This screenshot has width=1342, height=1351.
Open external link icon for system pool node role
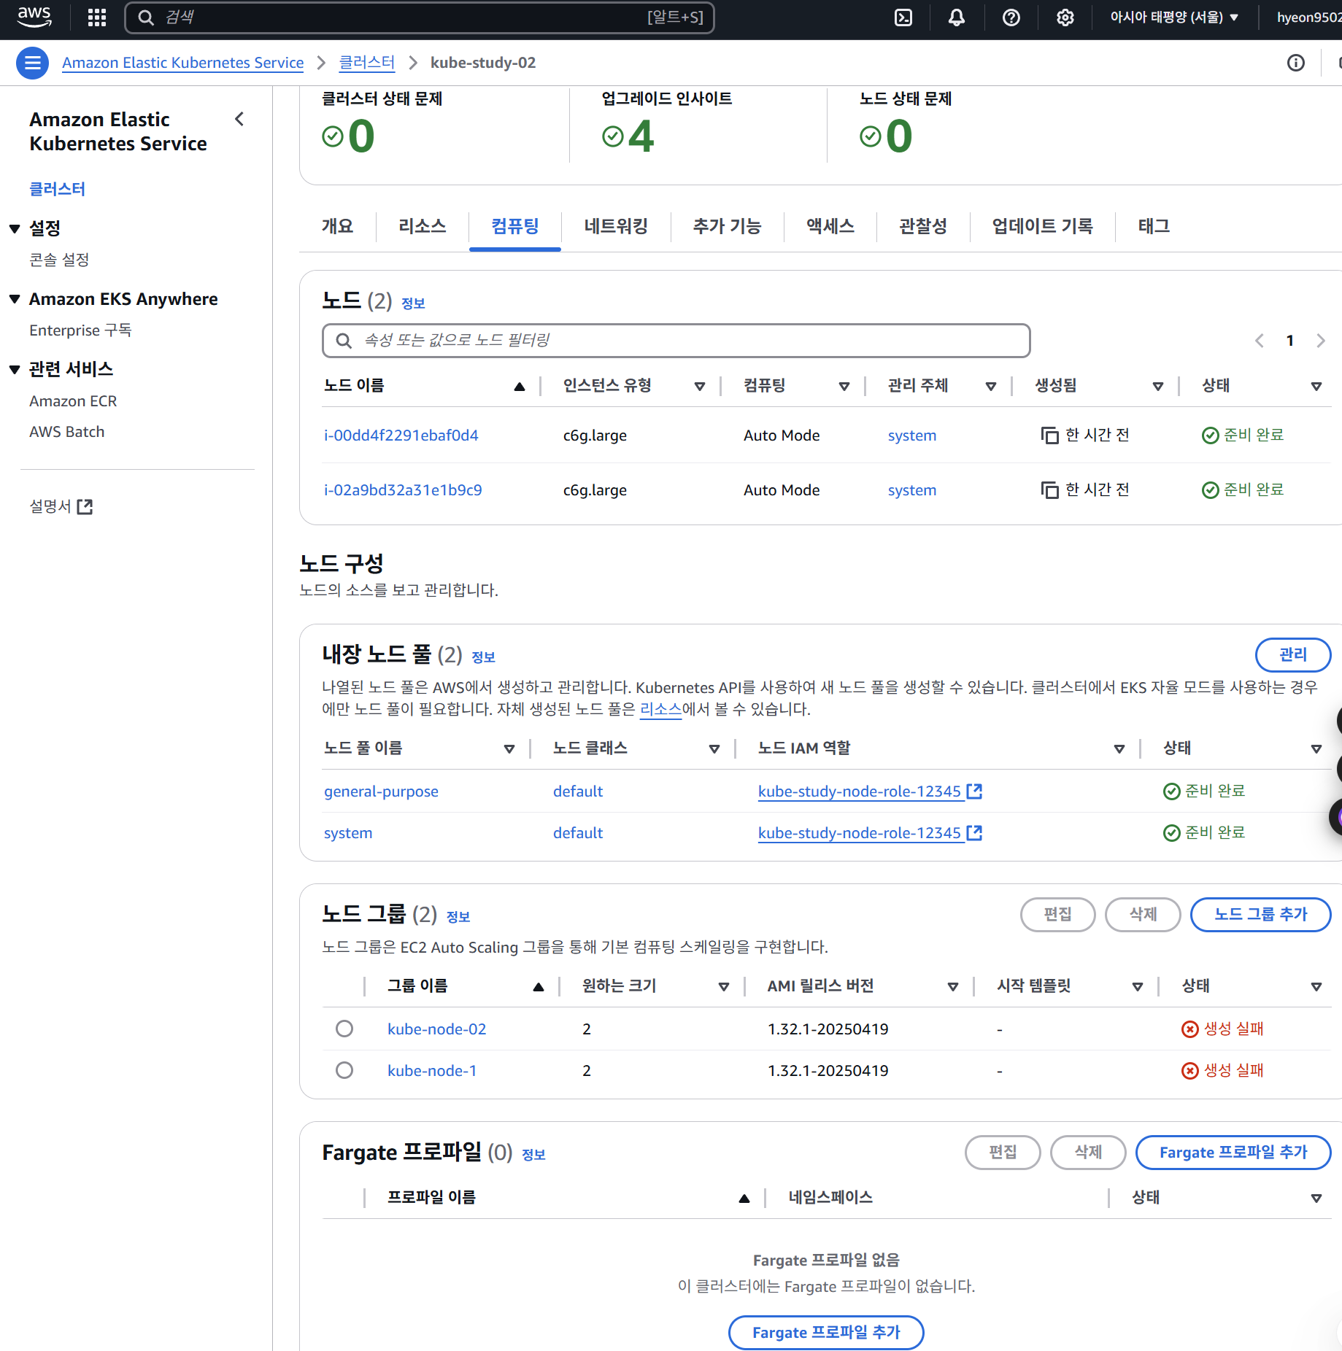coord(974,833)
